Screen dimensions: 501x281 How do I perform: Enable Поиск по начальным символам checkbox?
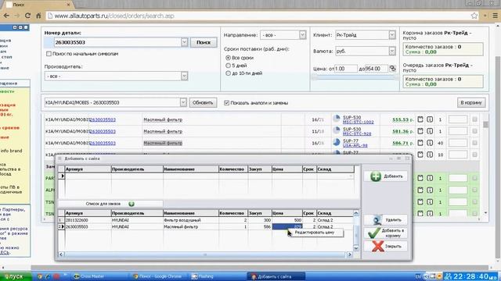[49, 54]
